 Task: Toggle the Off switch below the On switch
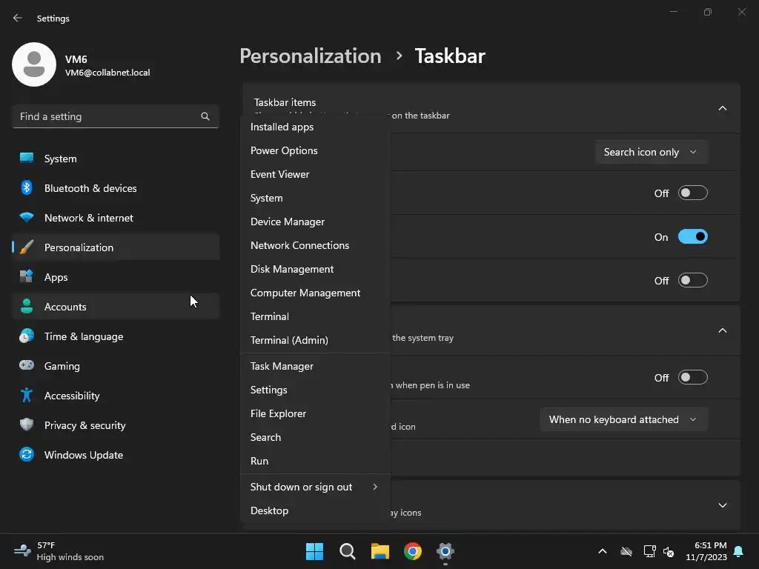(x=693, y=280)
